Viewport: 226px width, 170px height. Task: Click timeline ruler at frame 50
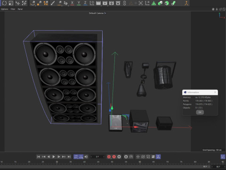(x=112, y=162)
